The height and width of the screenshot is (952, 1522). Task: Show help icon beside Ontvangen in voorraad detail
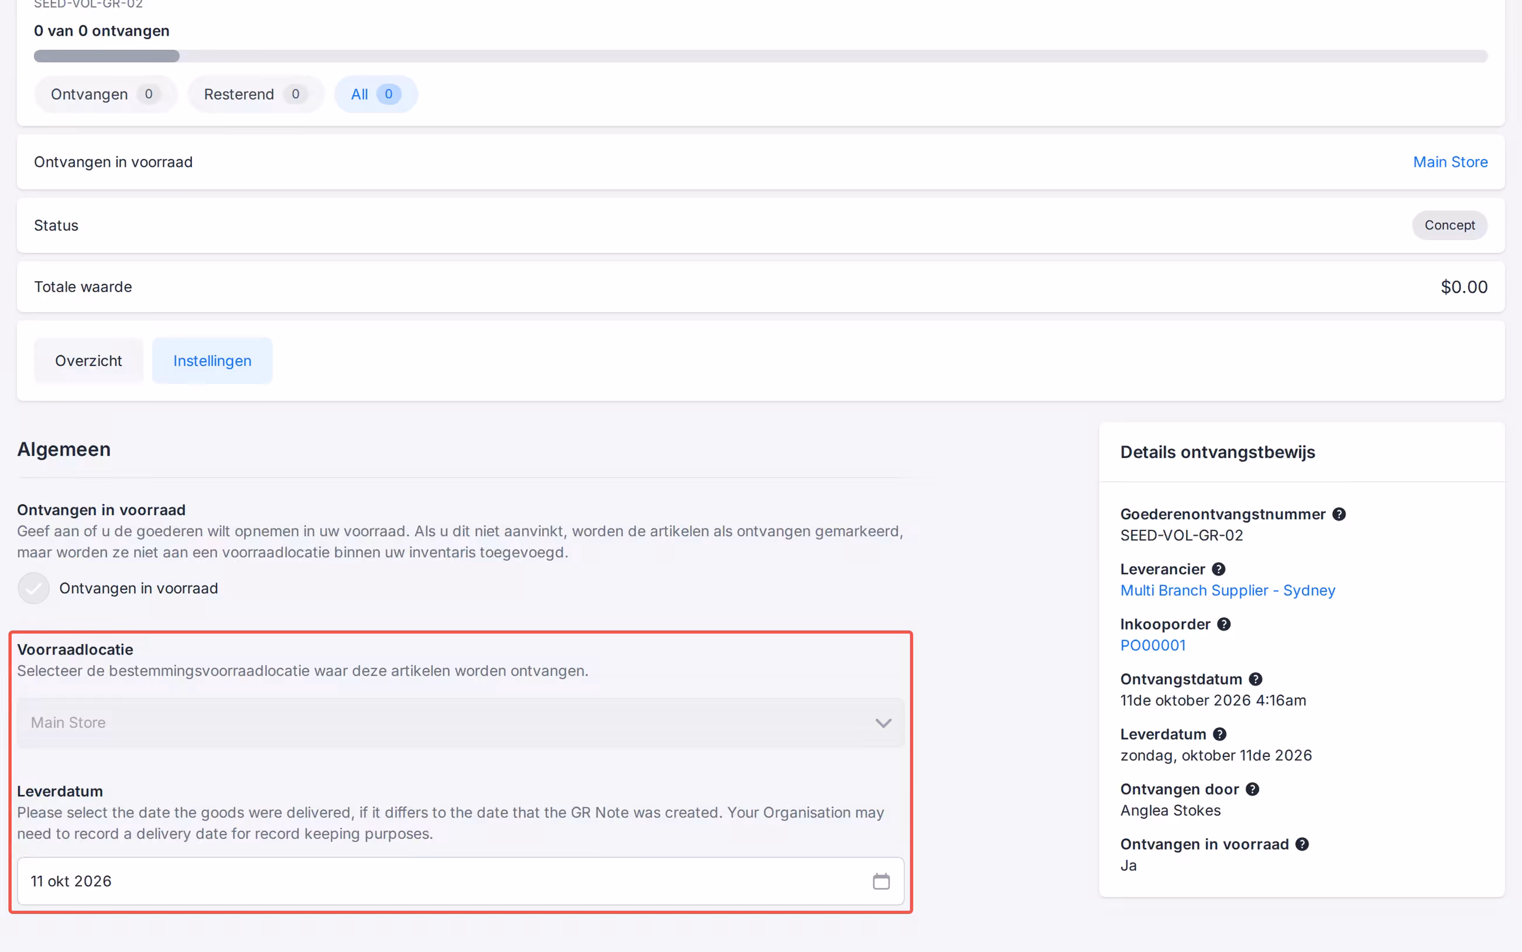[1302, 844]
